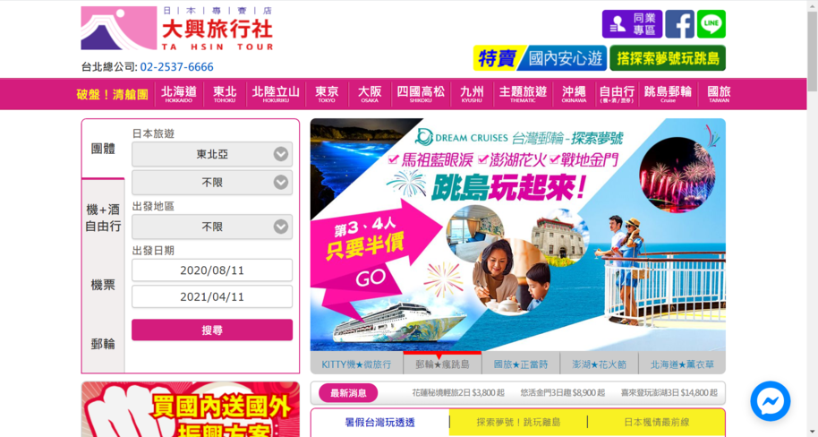The height and width of the screenshot is (437, 818).
Task: Click the 特賣 國內安心遊 banner button
Action: coord(540,58)
